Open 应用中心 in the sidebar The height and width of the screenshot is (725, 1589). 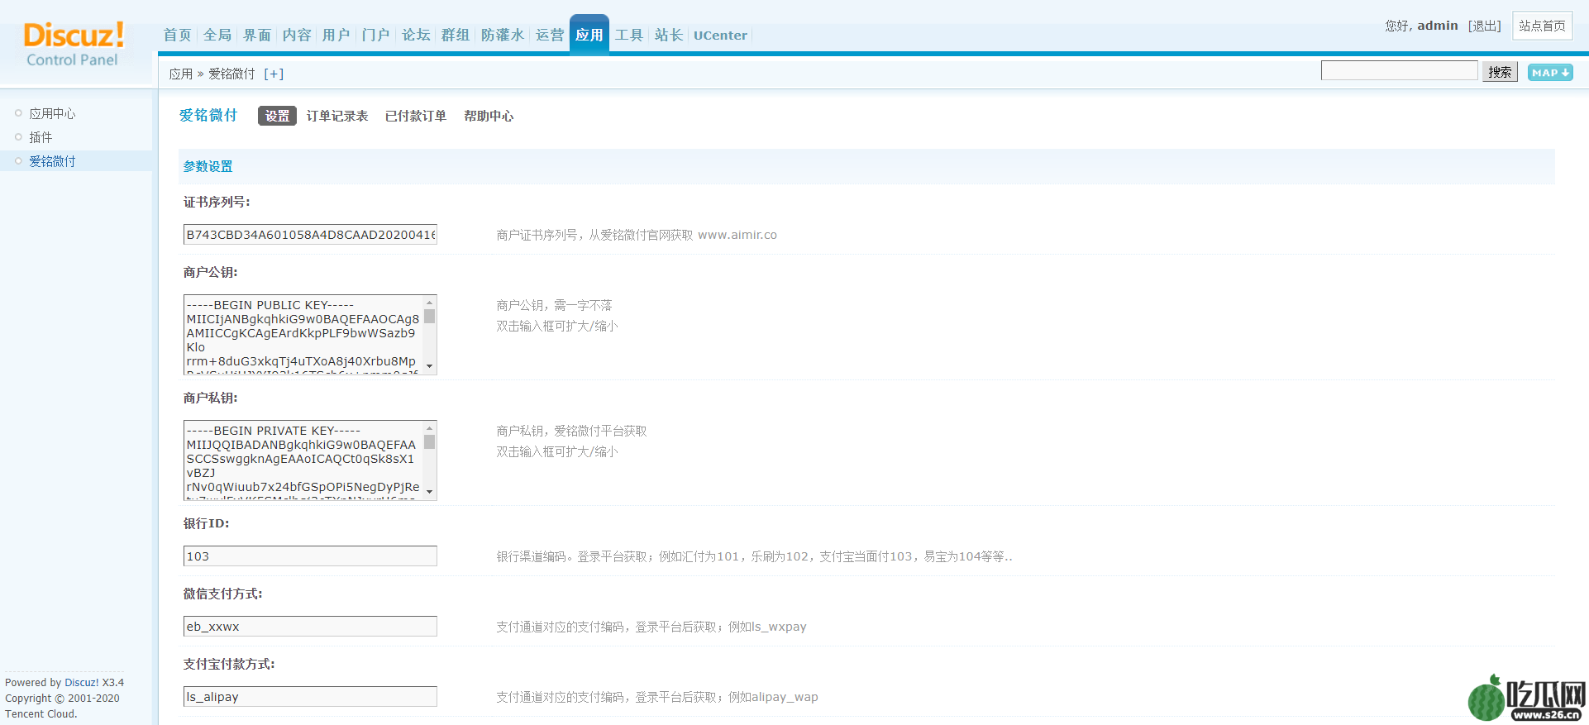coord(52,113)
